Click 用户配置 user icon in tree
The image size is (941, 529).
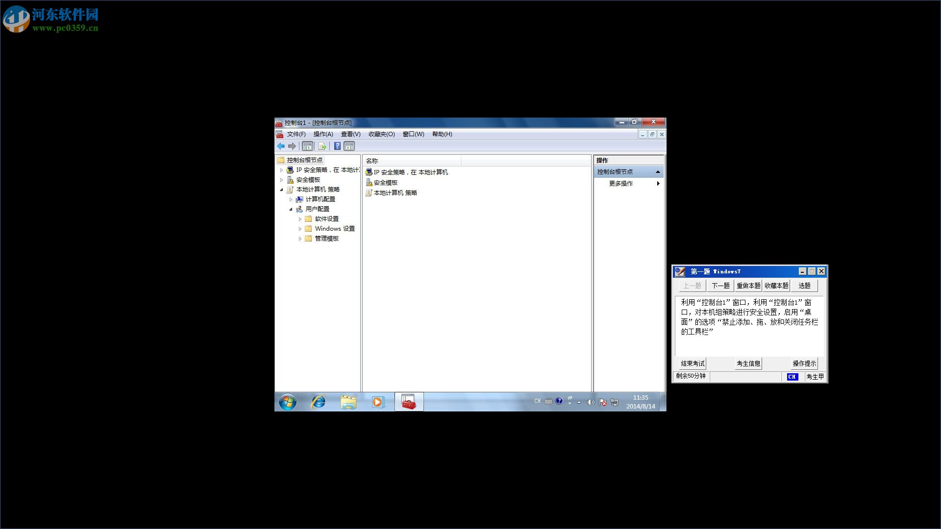click(299, 209)
